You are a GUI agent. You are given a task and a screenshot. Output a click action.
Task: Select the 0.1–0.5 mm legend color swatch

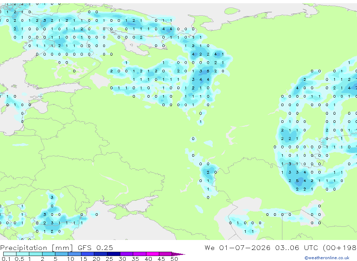pyautogui.click(x=10, y=254)
